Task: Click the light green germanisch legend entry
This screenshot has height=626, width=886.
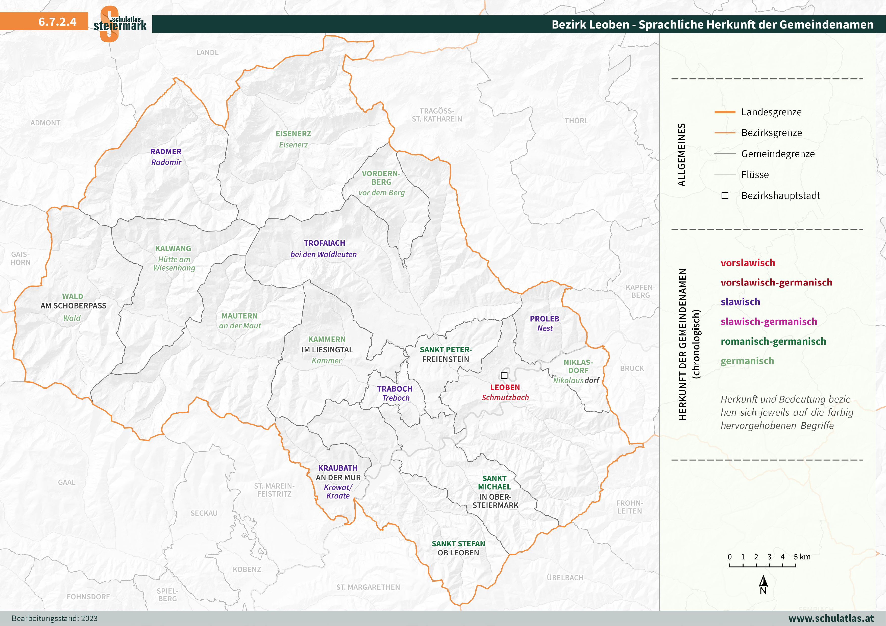Action: pos(747,361)
